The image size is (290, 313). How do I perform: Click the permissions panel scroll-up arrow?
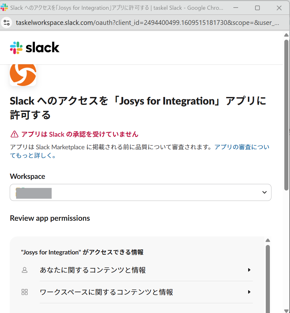(x=268, y=240)
